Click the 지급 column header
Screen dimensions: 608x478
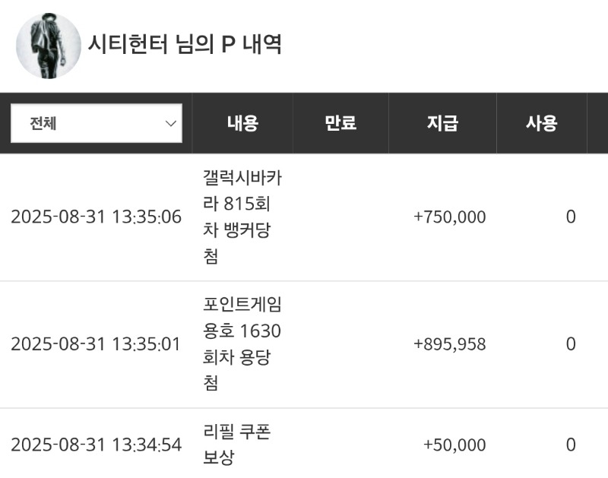pyautogui.click(x=442, y=123)
